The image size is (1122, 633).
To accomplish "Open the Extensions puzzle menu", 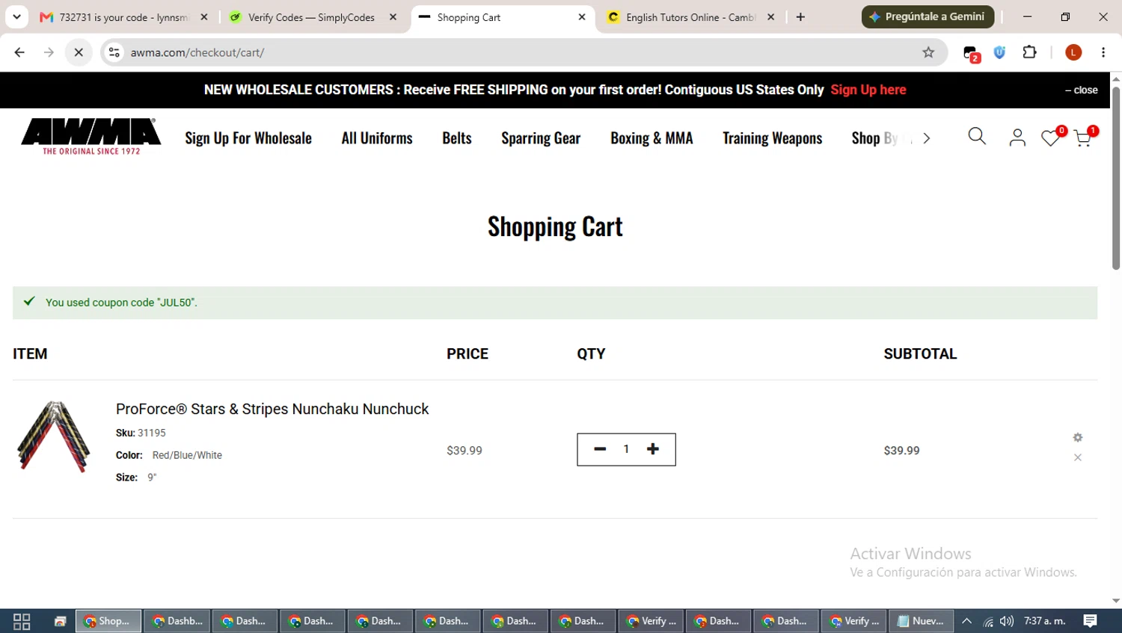I will click(1030, 52).
